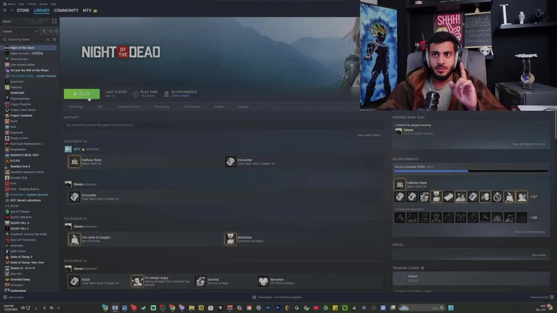Create a New Note
Viewport: 557px width, 313px height.
tap(538, 255)
